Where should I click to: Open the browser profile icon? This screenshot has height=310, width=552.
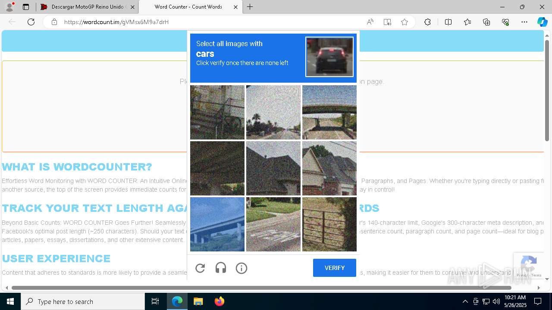point(9,7)
